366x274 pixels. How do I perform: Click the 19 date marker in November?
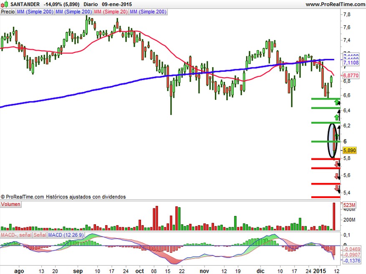coord(238,271)
